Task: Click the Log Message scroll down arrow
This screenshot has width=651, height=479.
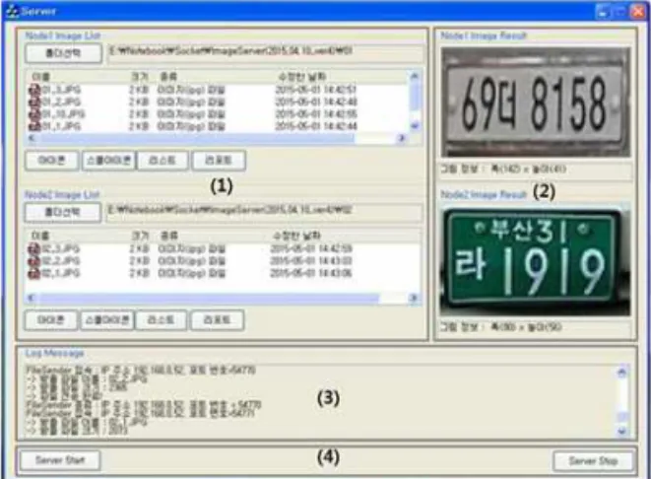Action: [x=621, y=432]
